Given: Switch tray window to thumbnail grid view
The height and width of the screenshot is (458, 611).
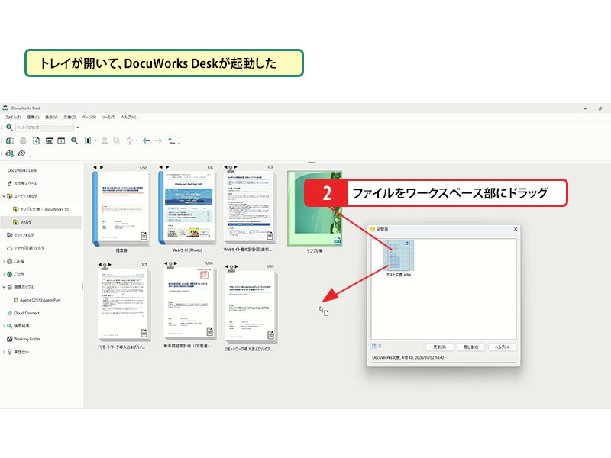Looking at the screenshot, I should [373, 346].
